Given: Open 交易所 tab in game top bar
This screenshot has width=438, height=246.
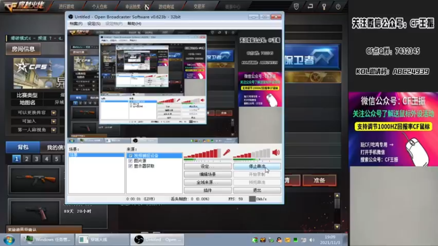Looking at the screenshot, I should point(199,7).
